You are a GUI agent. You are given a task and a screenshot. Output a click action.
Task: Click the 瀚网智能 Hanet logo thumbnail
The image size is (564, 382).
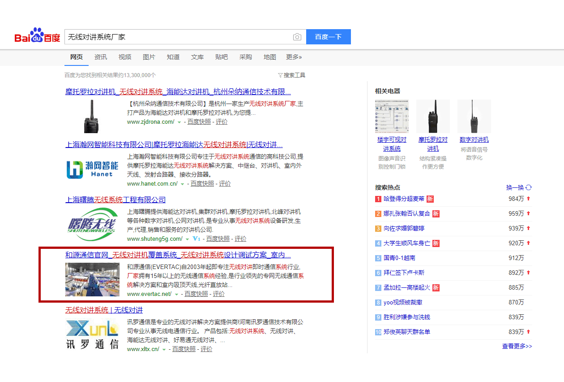click(92, 169)
